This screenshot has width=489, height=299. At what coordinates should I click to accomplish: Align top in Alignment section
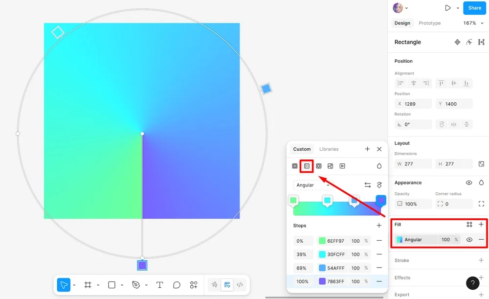(x=441, y=83)
